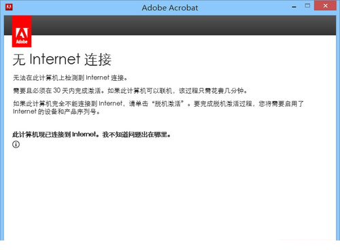Click the bold text "此计算机现已连接到 Internet"
Screen dimensions: 340x250
point(54,135)
